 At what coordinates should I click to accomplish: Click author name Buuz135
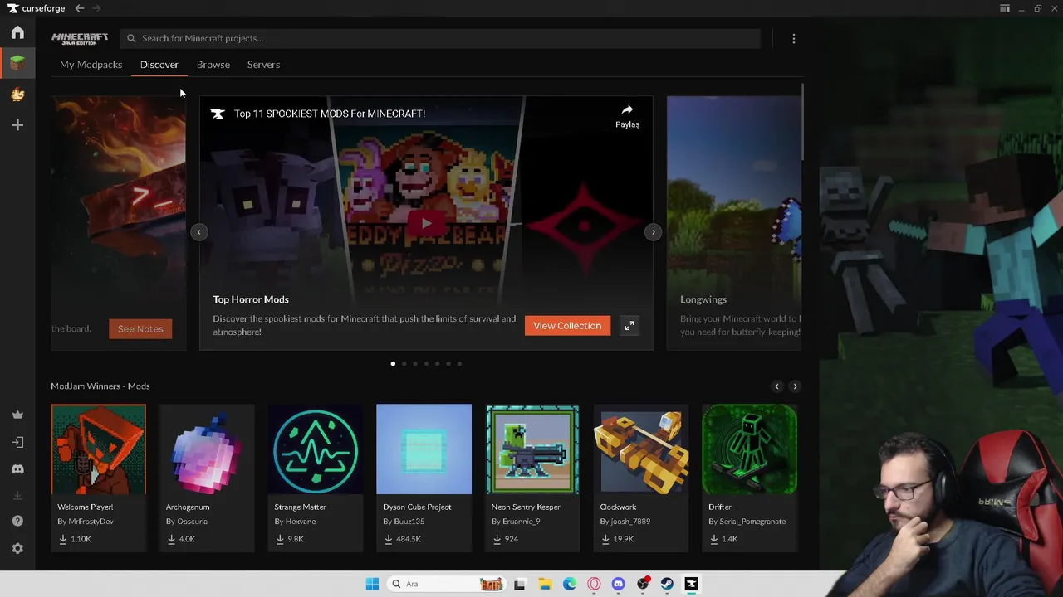(x=409, y=522)
